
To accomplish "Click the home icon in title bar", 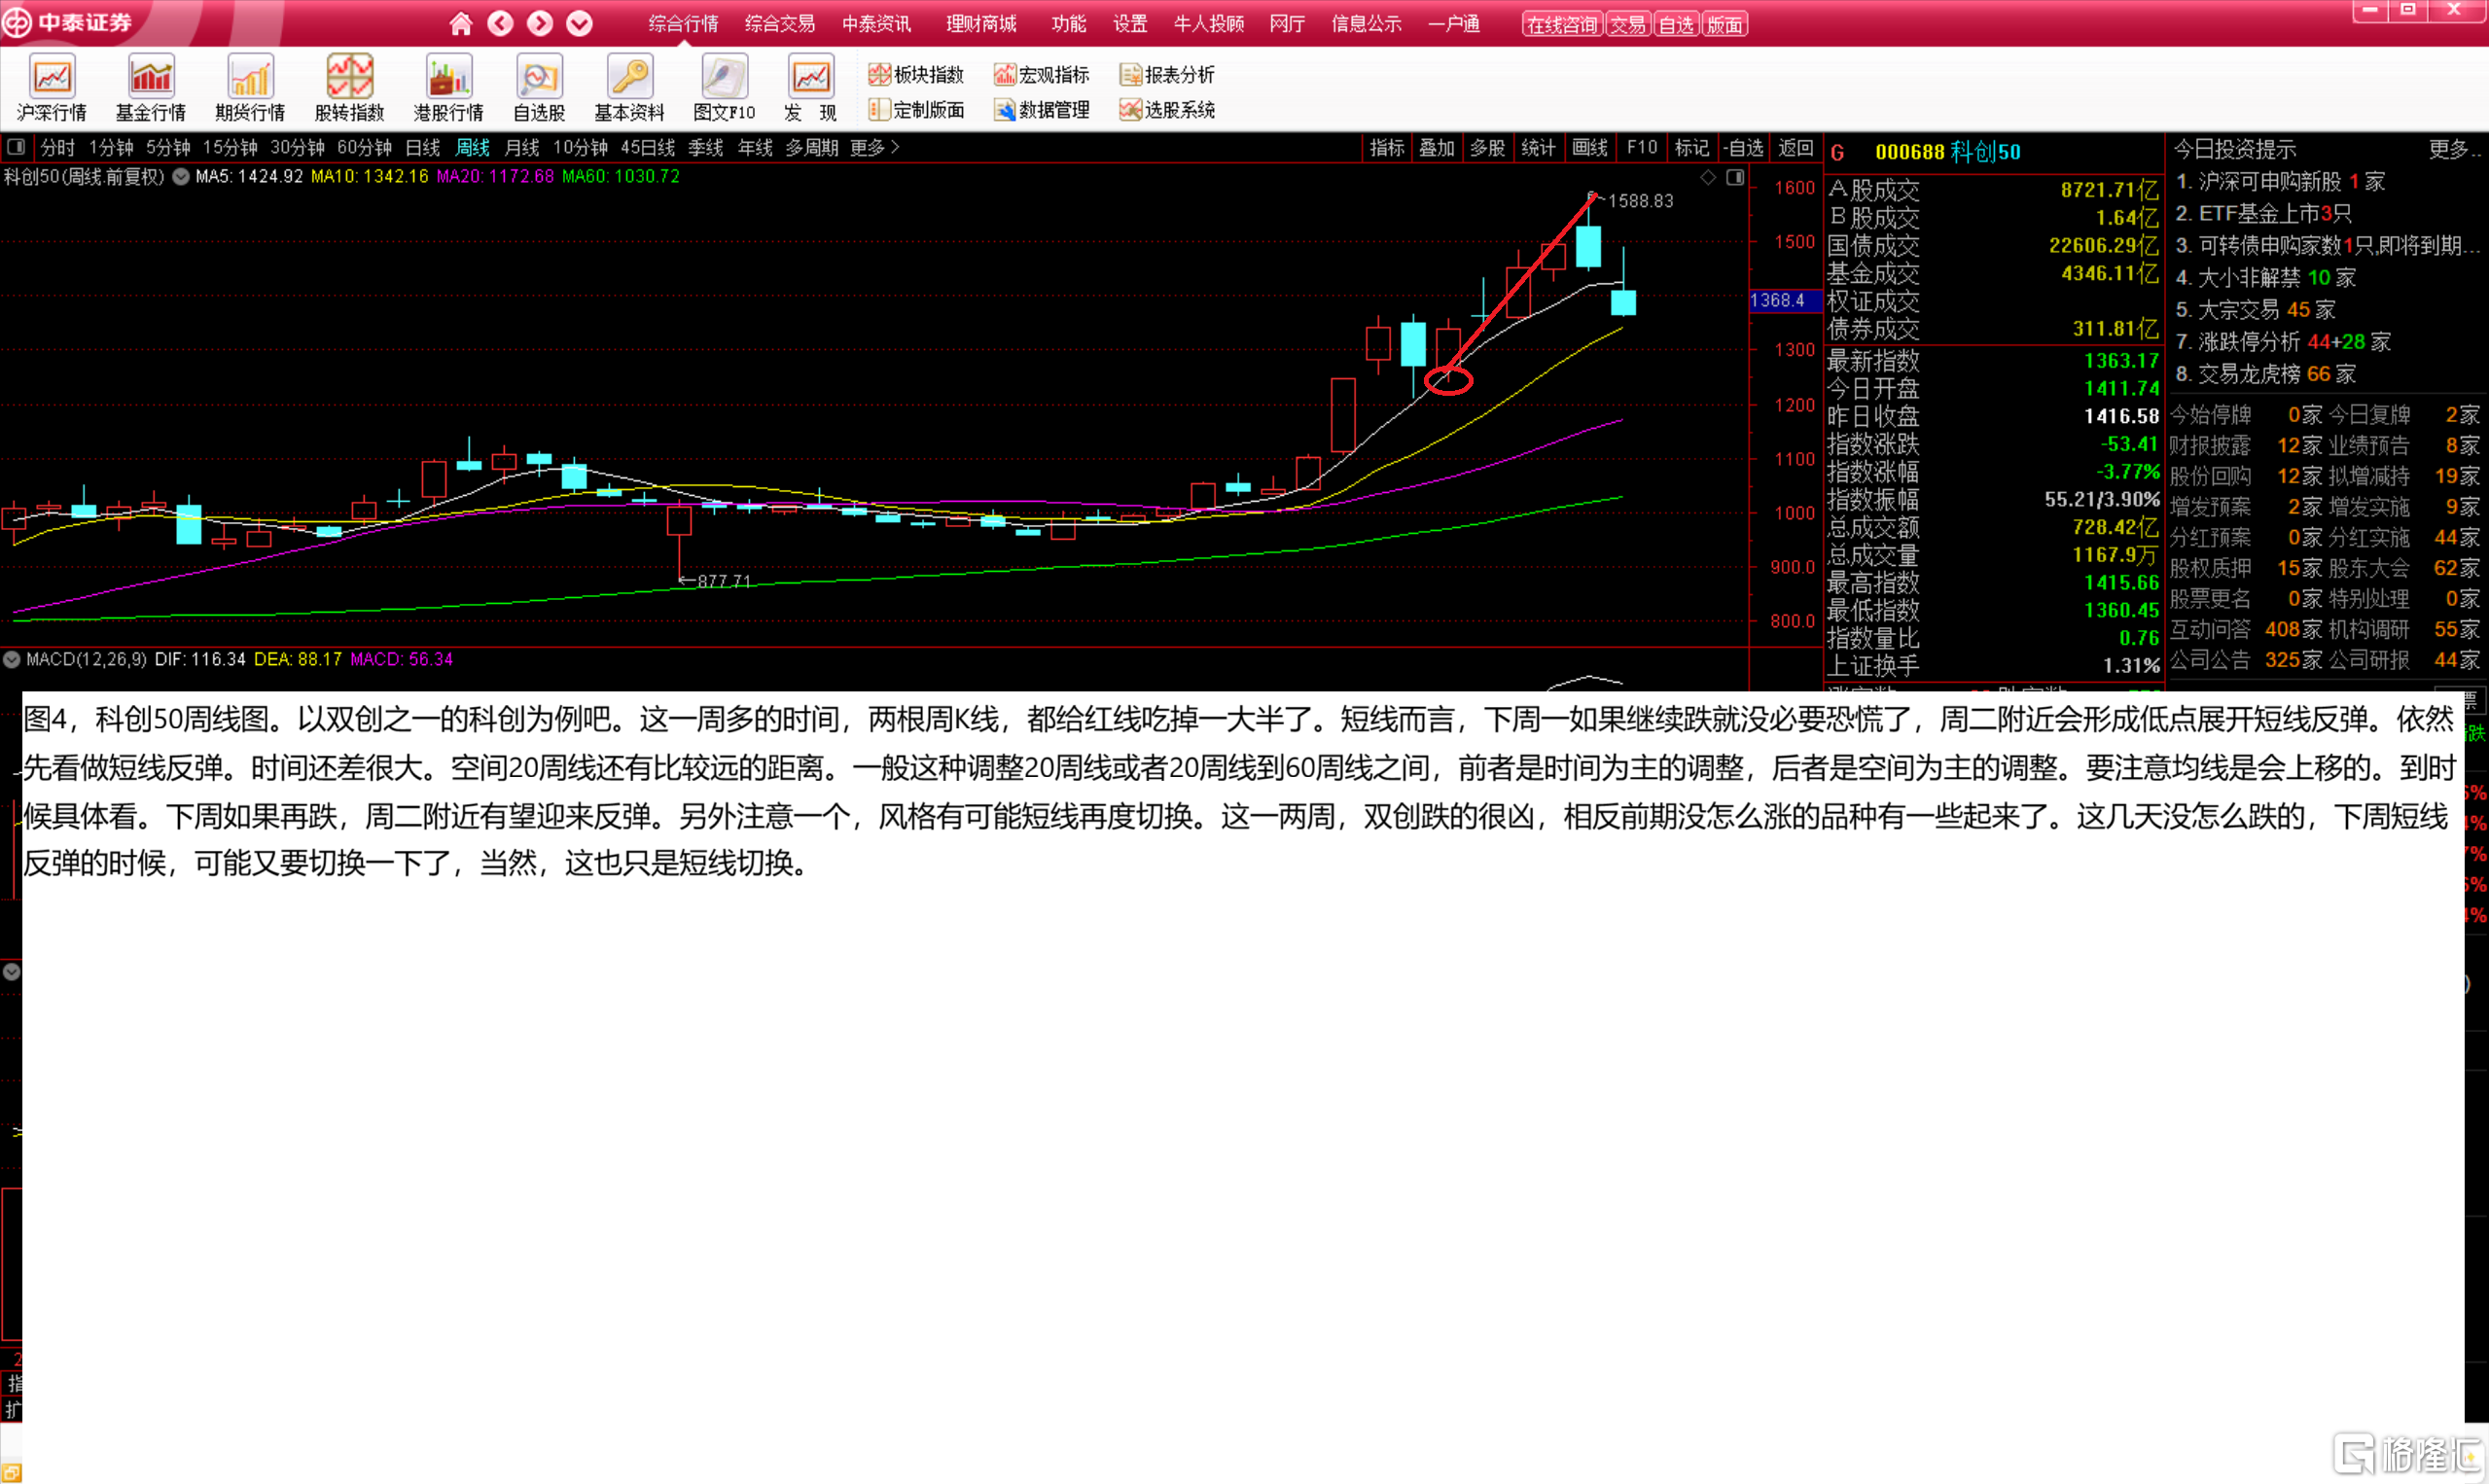I will 460,23.
